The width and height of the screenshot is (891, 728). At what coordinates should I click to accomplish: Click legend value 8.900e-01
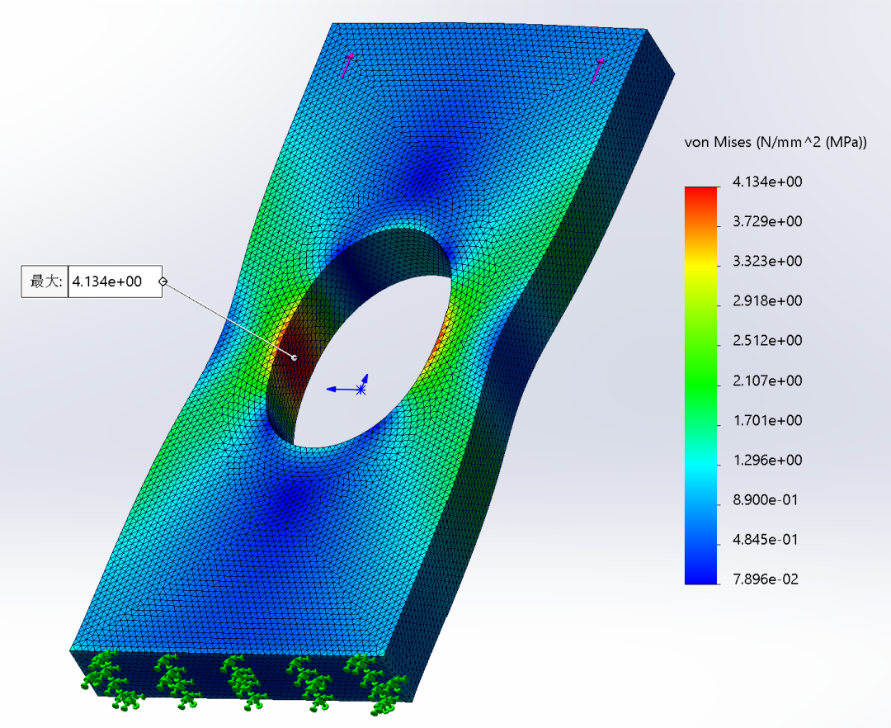click(766, 500)
